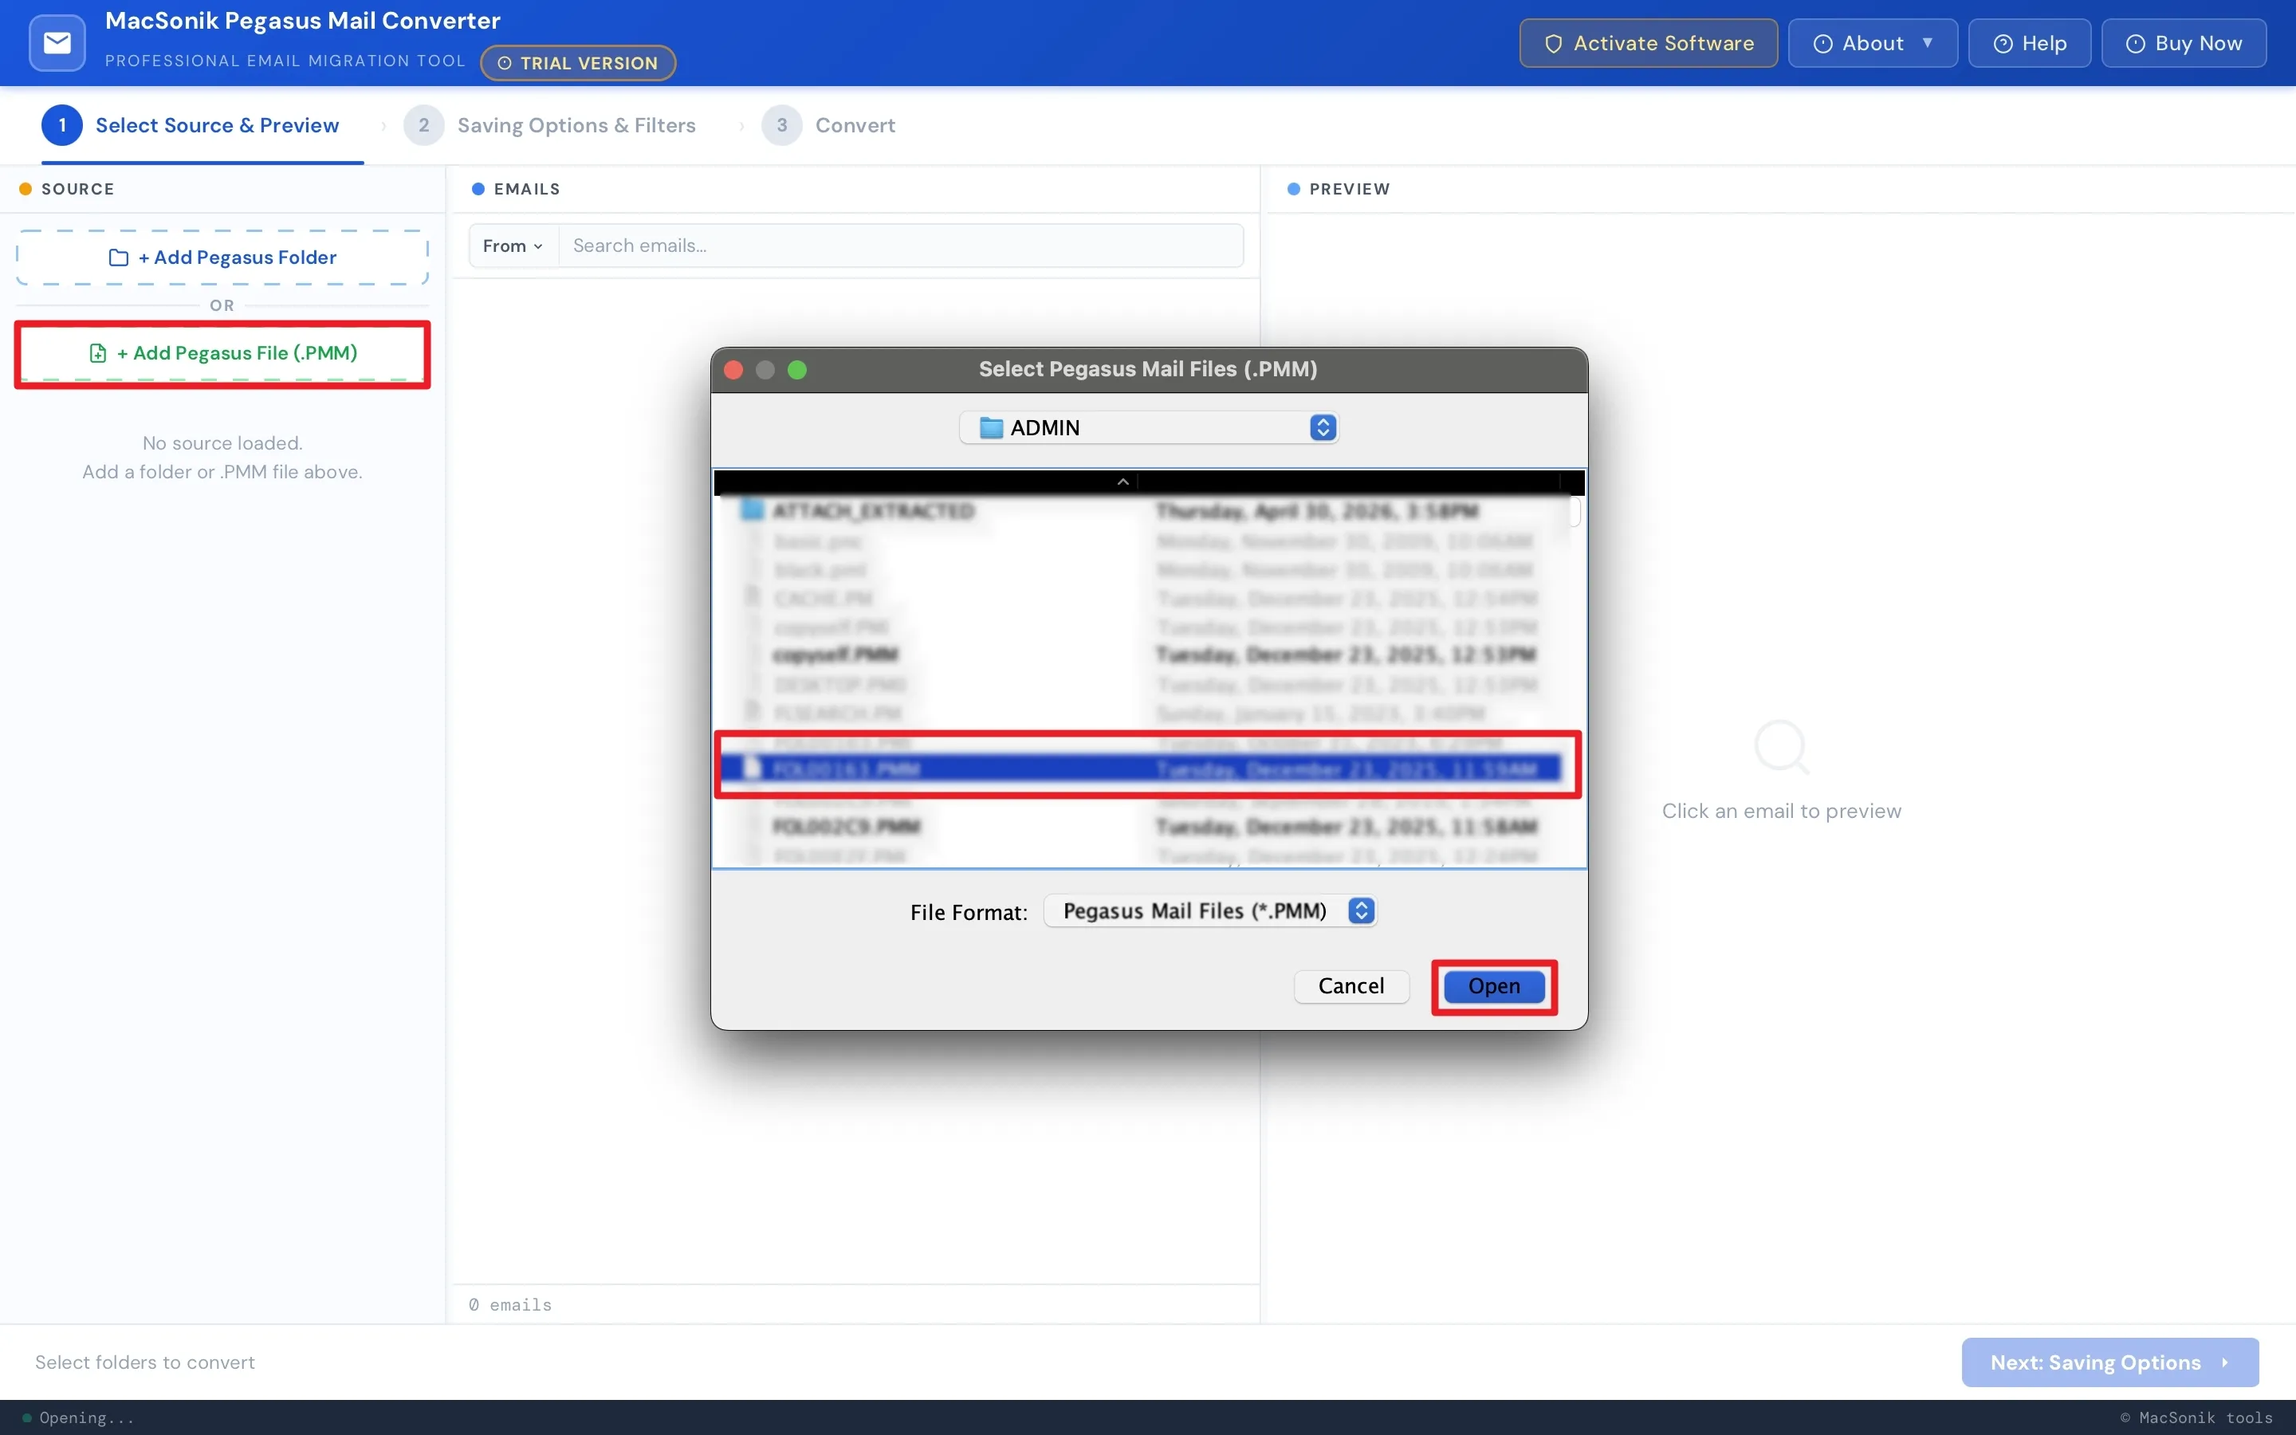Switch to the Convert step tab
This screenshot has height=1435, width=2296.
(828, 125)
